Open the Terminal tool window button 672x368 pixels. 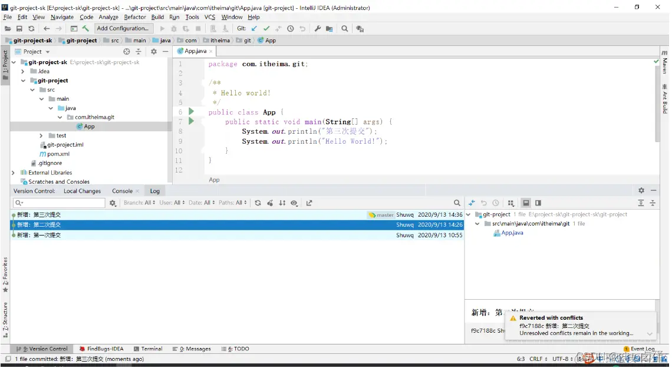[x=148, y=349]
